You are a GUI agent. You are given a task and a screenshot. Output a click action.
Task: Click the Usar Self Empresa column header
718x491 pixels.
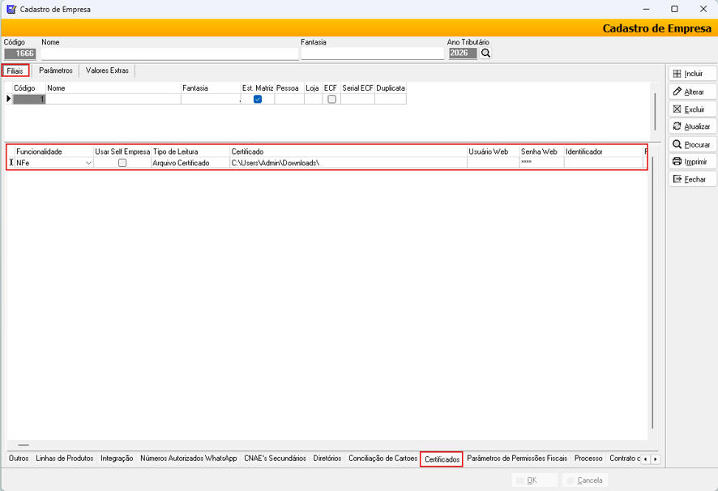pos(122,152)
